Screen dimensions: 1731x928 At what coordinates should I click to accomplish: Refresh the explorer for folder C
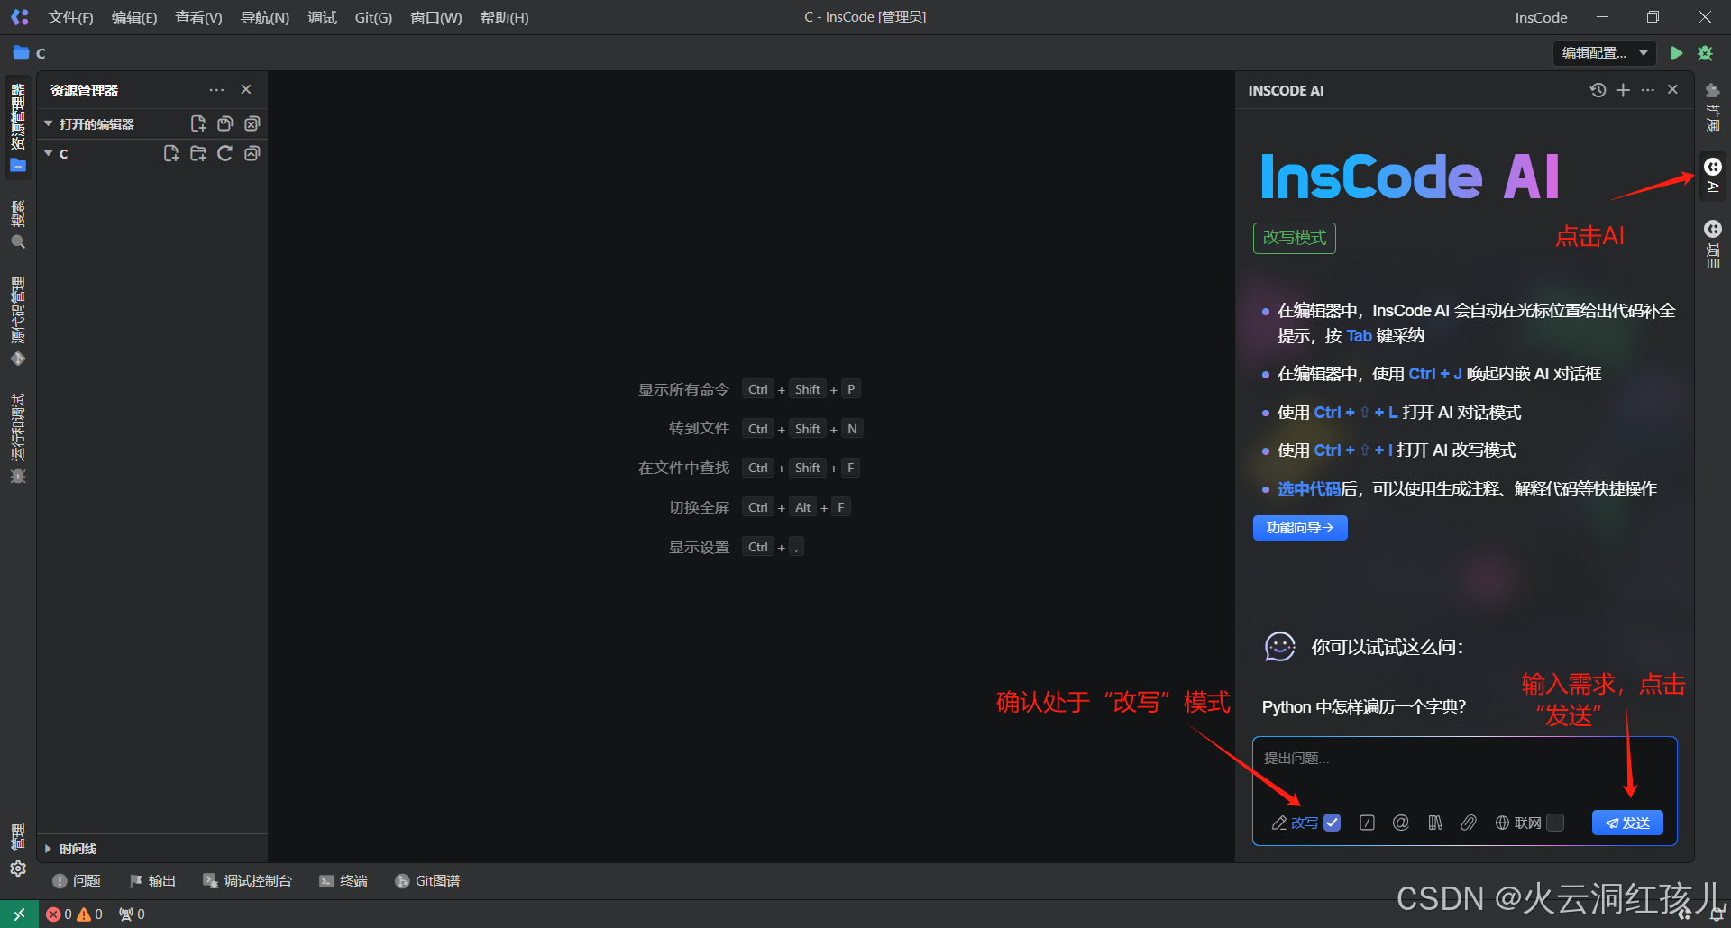(x=225, y=153)
